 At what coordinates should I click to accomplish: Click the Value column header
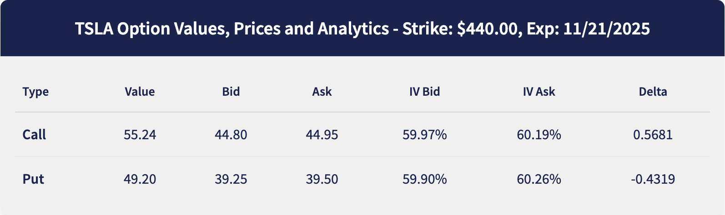tap(140, 92)
